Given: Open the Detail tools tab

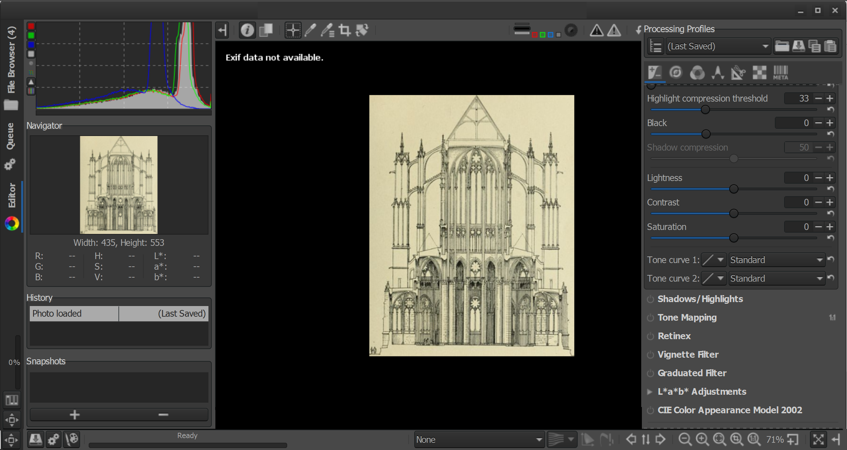Looking at the screenshot, I should pyautogui.click(x=676, y=72).
